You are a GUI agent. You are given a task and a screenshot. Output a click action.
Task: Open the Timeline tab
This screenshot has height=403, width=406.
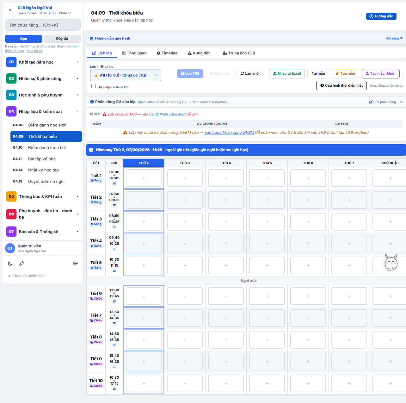(167, 53)
